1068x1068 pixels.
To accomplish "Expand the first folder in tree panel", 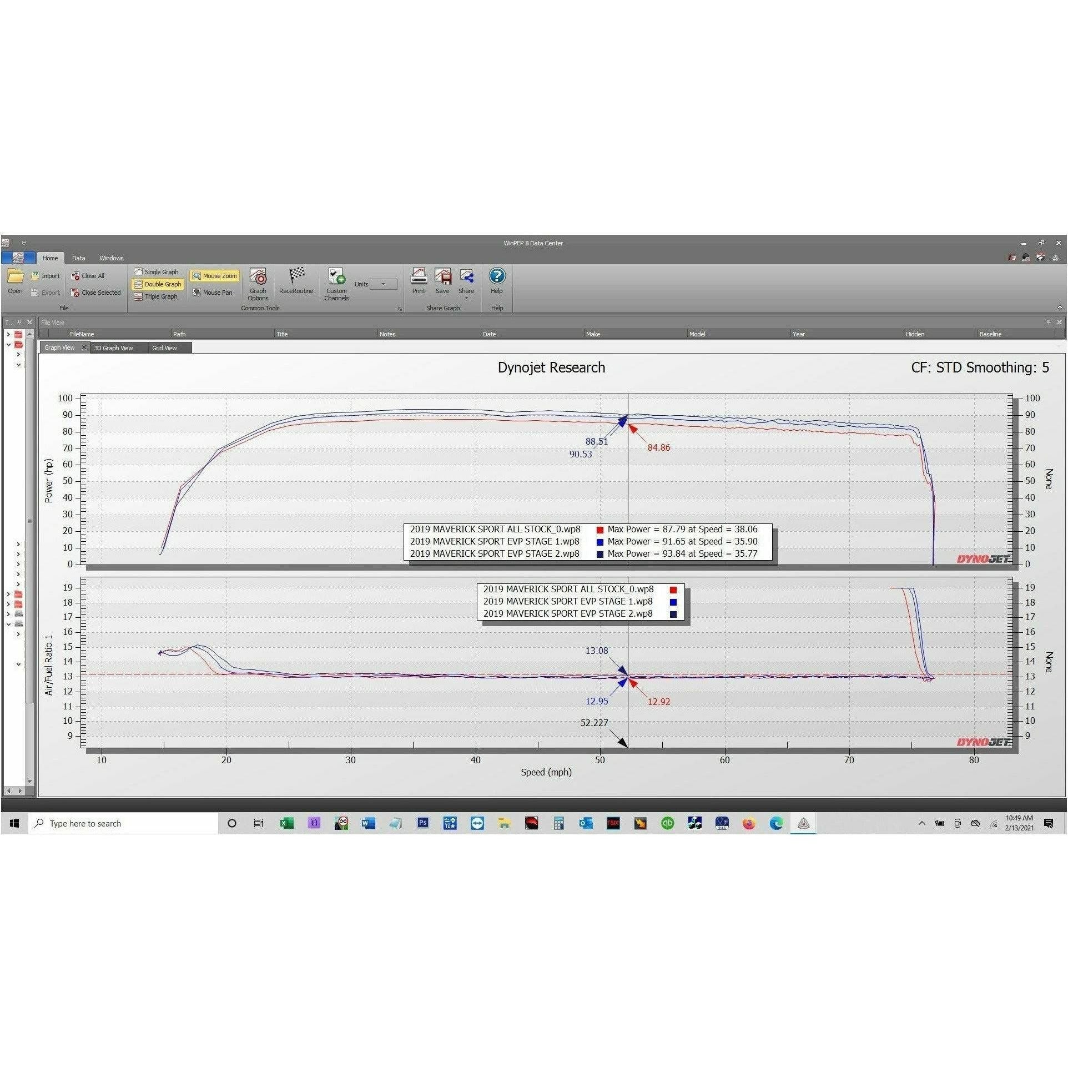I will 8,335.
